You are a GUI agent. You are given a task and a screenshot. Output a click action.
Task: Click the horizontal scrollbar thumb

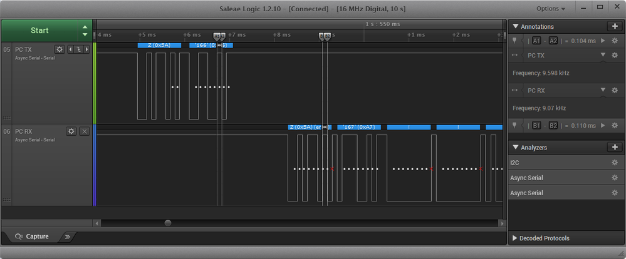(168, 223)
